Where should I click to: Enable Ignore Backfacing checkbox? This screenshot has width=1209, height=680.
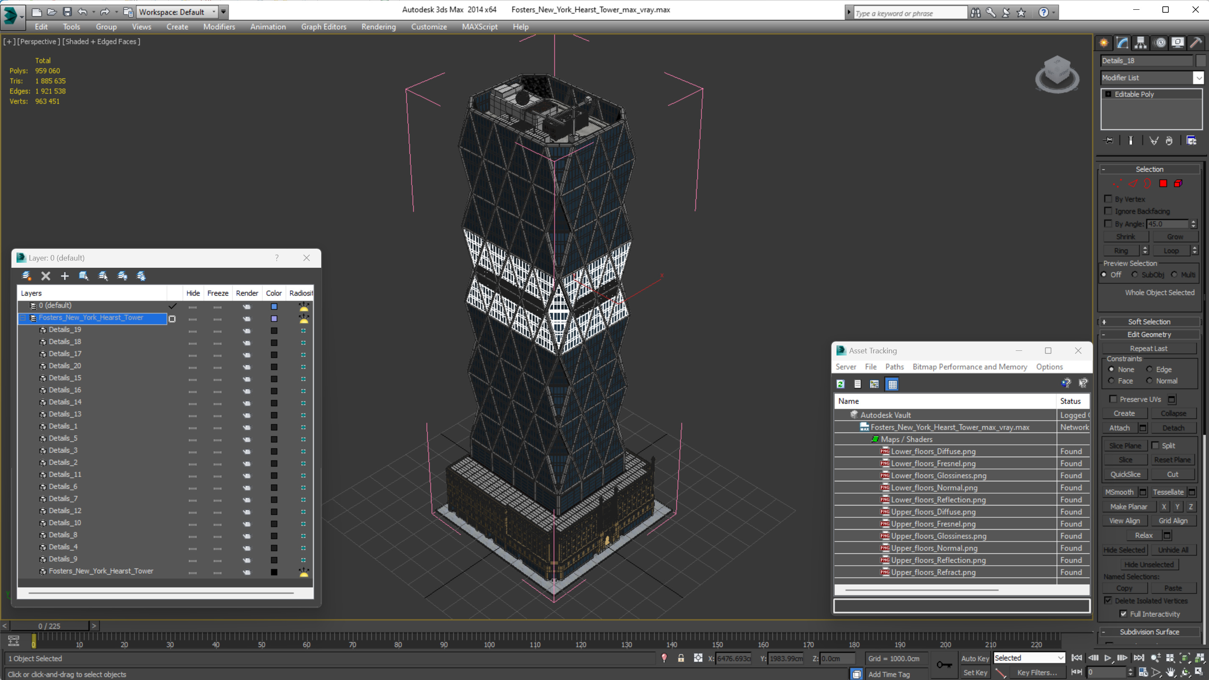point(1108,211)
